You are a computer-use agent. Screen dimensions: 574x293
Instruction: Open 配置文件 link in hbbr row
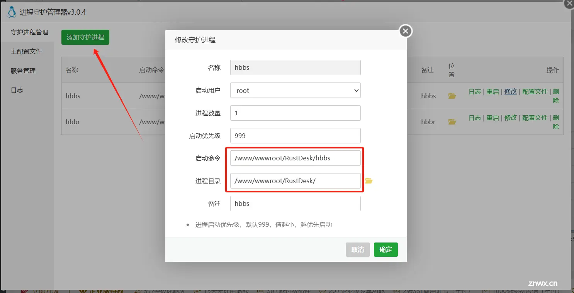(x=535, y=118)
